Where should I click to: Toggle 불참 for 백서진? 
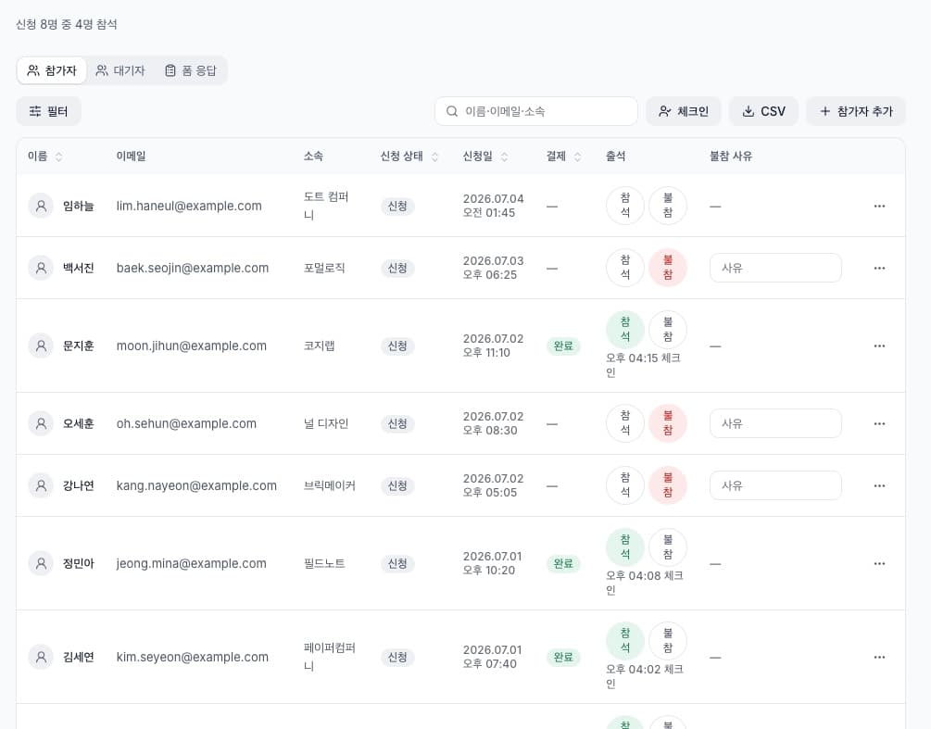668,268
